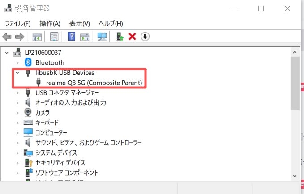Maximize the Device Manager window
The height and width of the screenshot is (194, 304).
[x=261, y=8]
